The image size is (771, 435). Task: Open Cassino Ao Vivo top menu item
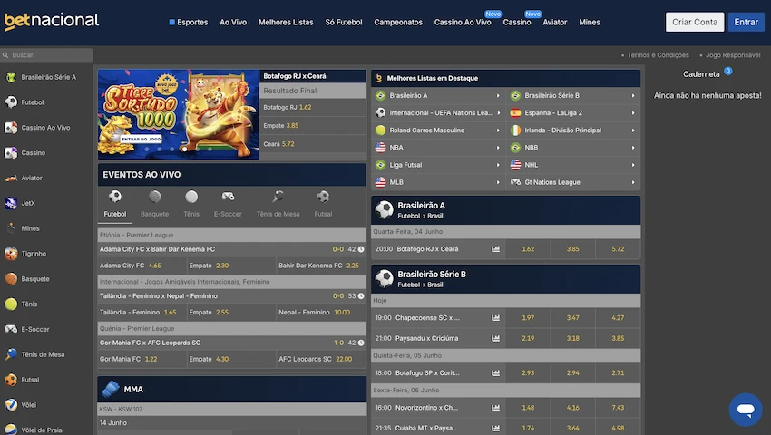(x=463, y=22)
